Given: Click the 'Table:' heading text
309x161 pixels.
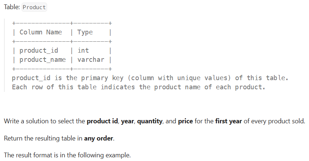Looking at the screenshot, I should pos(12,7).
